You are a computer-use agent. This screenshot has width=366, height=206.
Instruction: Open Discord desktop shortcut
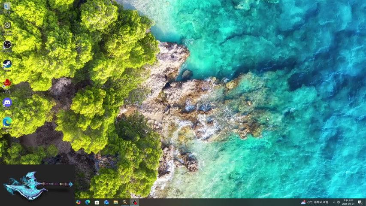coord(7,104)
